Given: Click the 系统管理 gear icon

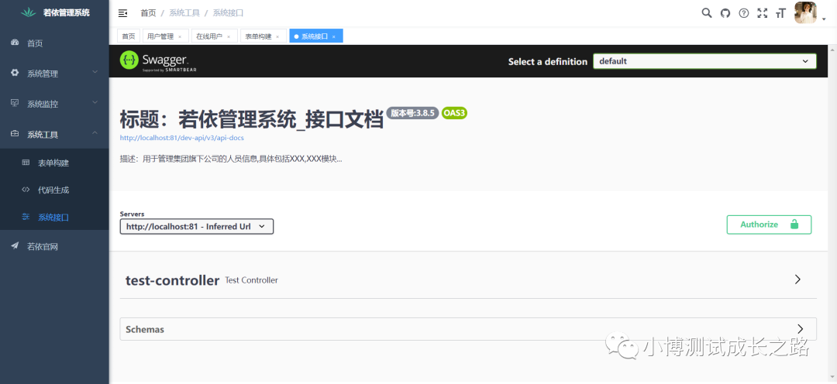Looking at the screenshot, I should click(15, 73).
